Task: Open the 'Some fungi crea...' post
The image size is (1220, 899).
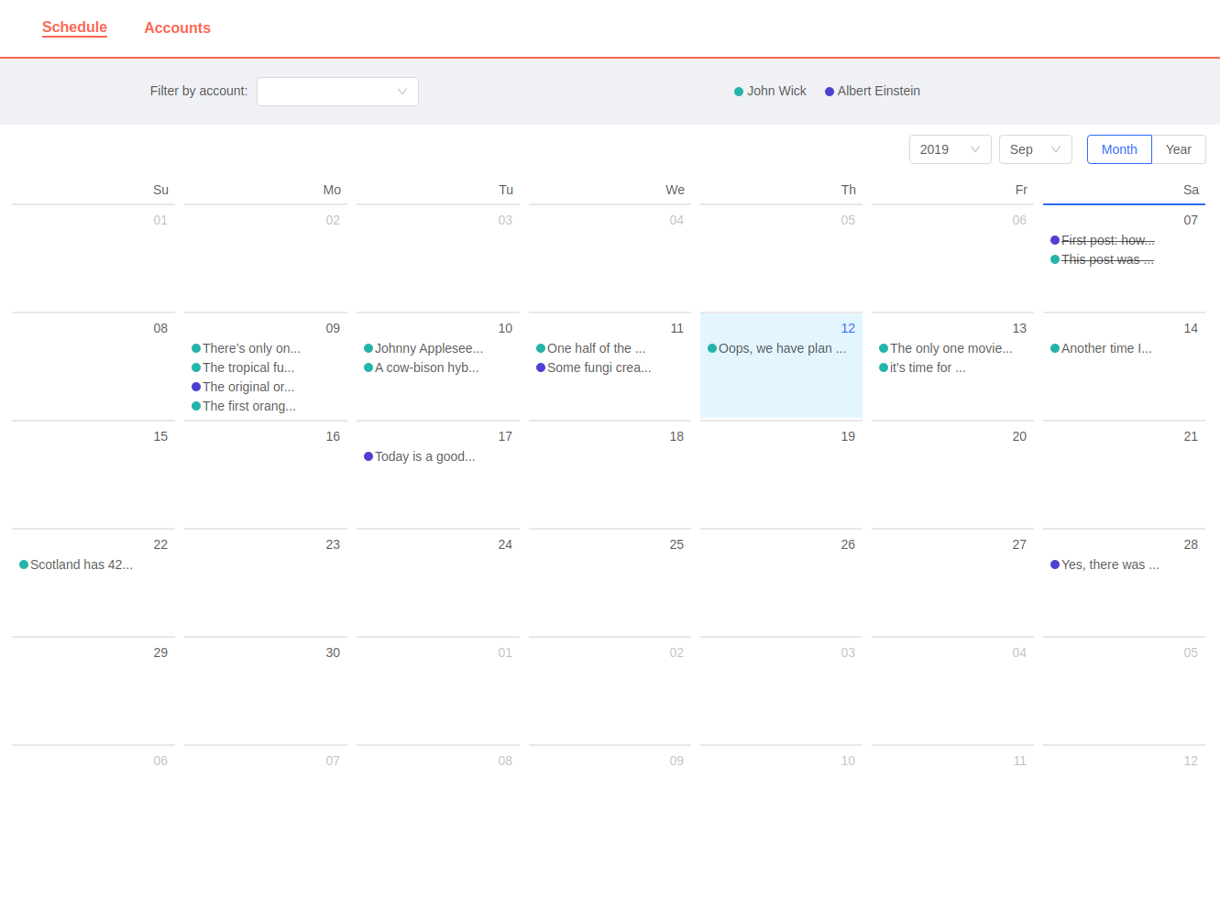Action: (594, 367)
